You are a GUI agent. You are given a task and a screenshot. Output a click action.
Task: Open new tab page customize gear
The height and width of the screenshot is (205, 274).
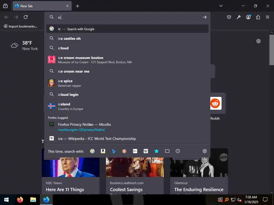pyautogui.click(x=258, y=41)
